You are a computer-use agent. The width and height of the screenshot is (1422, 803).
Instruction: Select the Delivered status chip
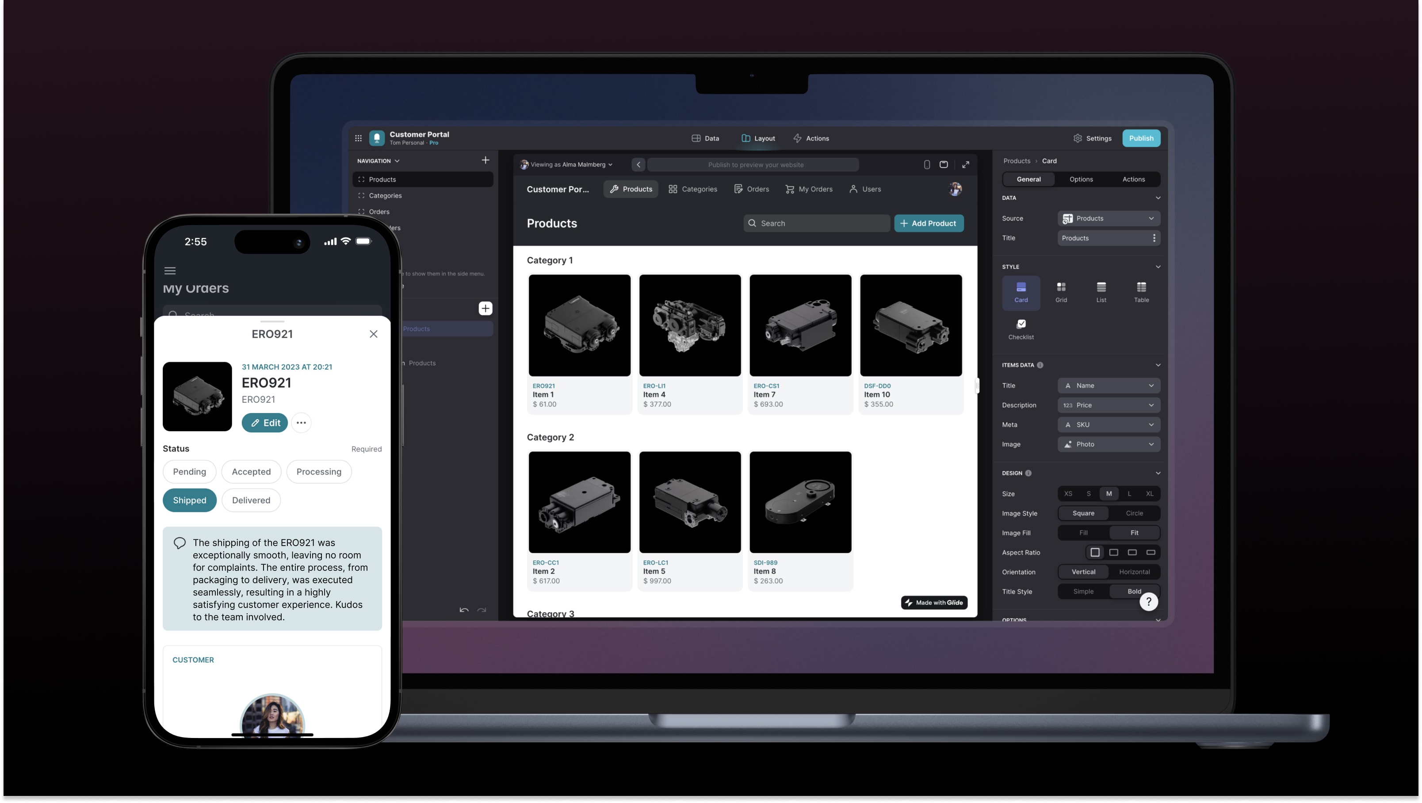251,500
